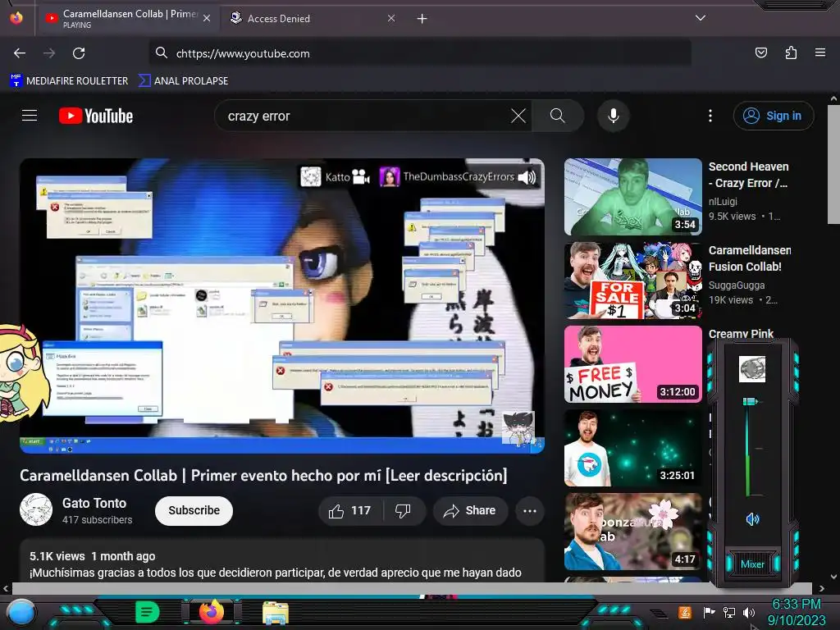Click the speaker device icon in volume popup

click(752, 368)
